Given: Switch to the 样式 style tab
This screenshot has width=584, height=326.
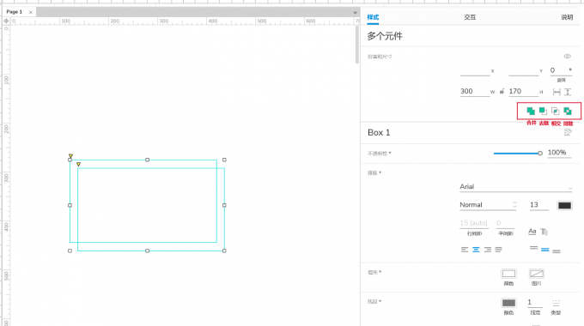Looking at the screenshot, I should point(373,17).
